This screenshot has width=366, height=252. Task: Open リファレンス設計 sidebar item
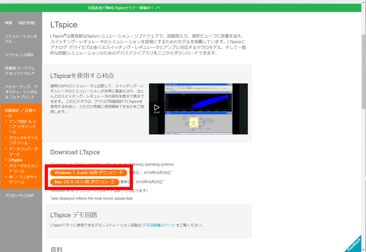click(x=20, y=55)
